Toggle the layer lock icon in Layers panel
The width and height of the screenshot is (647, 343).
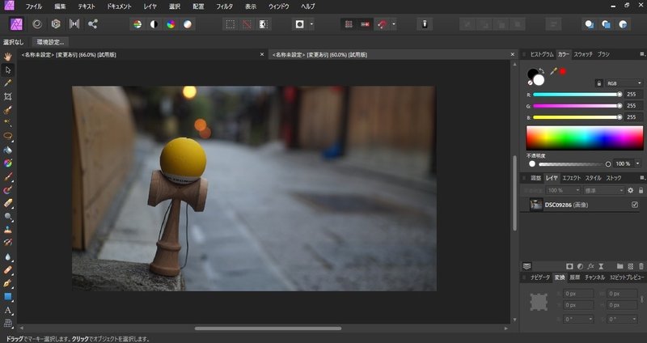641,190
